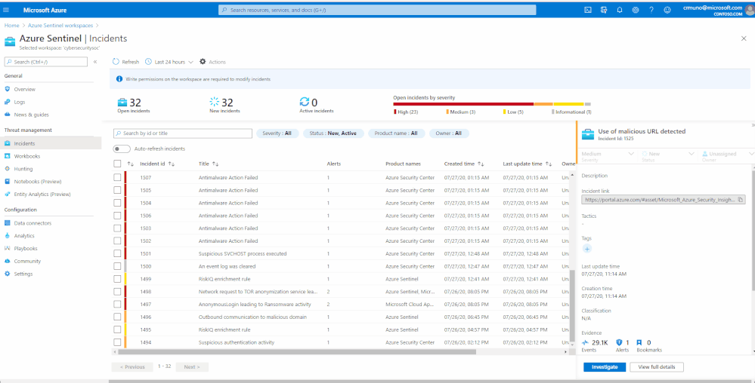
Task: Open Analytics in the left menu
Action: pyautogui.click(x=24, y=236)
